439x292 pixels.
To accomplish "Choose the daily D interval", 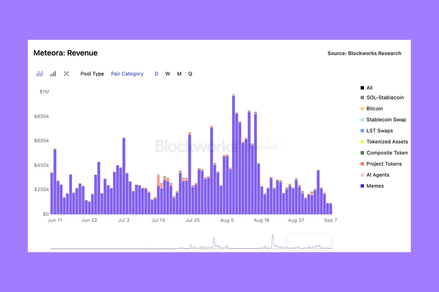I will tap(156, 74).
